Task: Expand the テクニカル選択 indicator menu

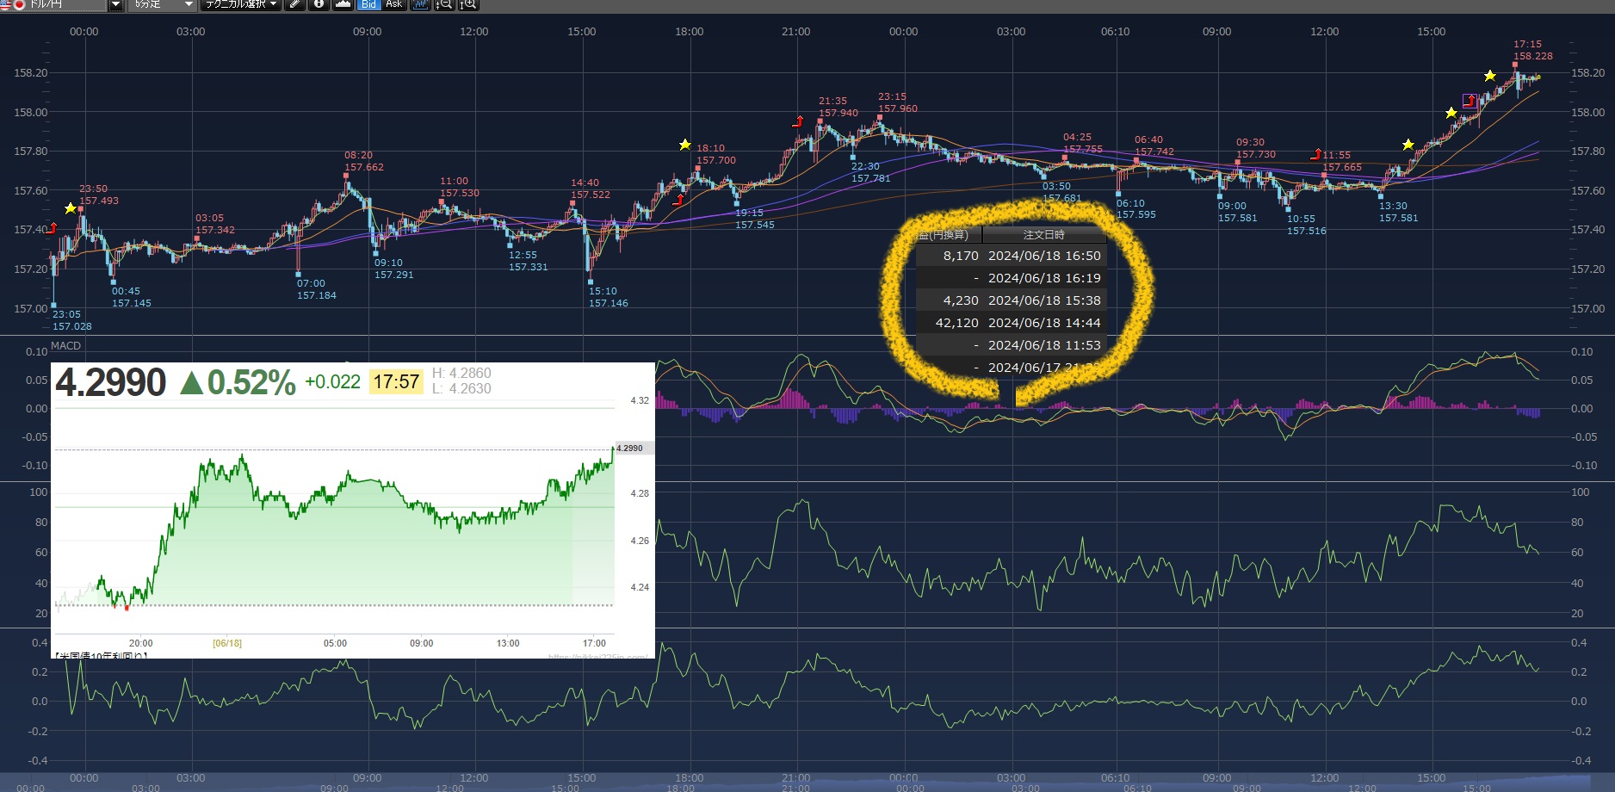Action: [x=241, y=4]
